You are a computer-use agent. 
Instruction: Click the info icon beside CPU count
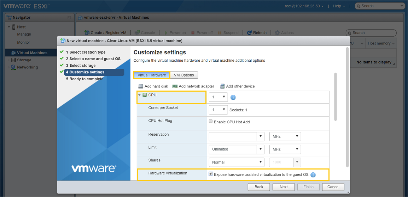click(x=233, y=97)
